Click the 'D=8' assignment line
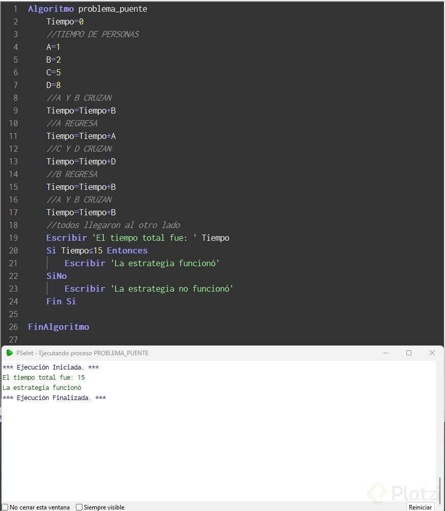The image size is (445, 511). point(53,85)
